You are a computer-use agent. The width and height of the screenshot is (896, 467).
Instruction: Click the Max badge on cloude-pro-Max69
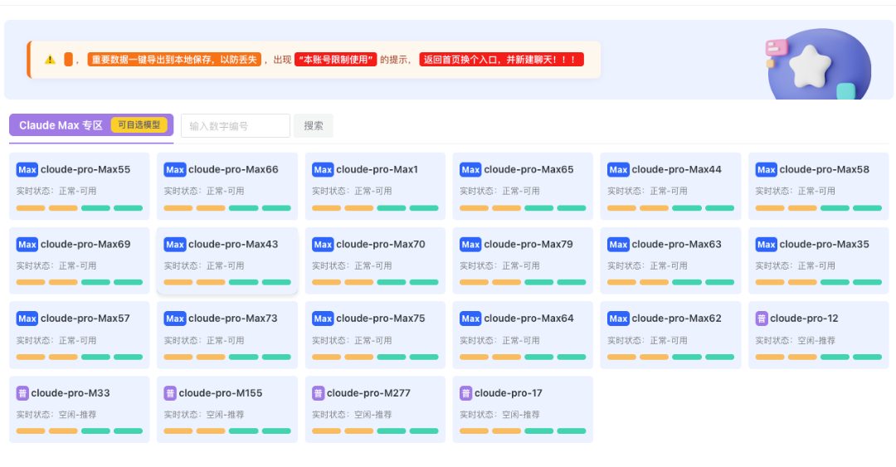pos(27,245)
